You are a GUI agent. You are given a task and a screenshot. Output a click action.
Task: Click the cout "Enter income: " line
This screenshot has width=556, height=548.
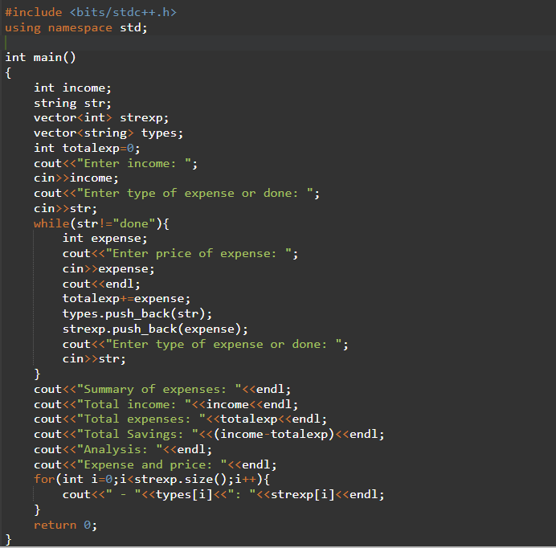tap(116, 163)
